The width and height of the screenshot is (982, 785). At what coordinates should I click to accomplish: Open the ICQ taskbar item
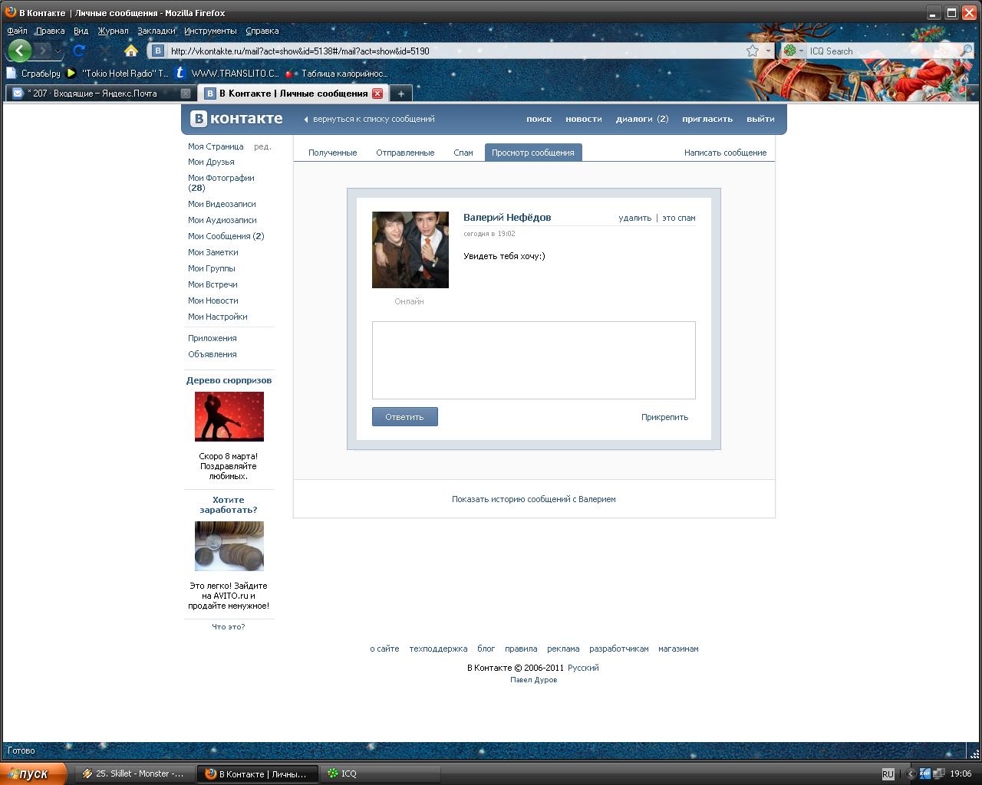(381, 774)
